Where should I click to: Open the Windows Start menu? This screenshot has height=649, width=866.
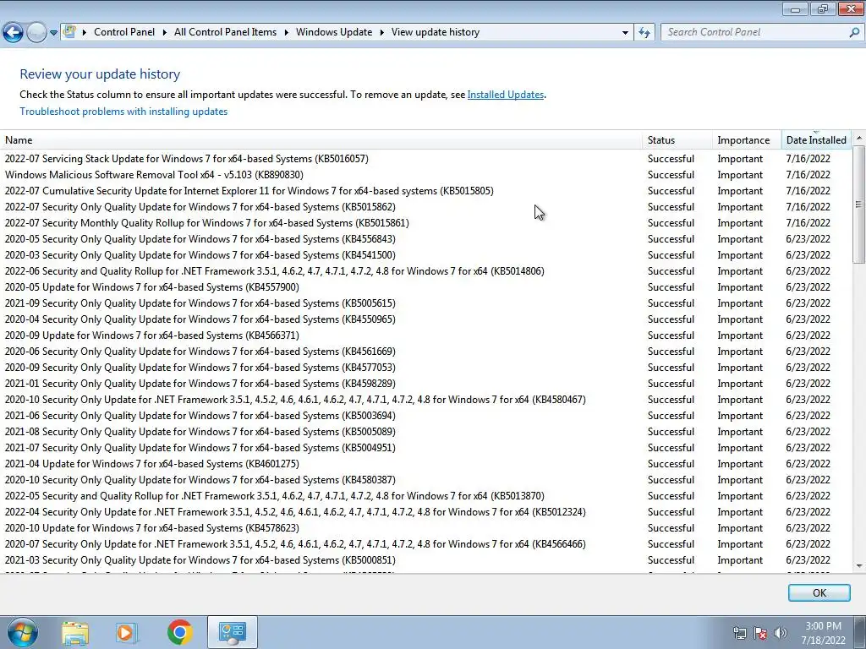23,632
